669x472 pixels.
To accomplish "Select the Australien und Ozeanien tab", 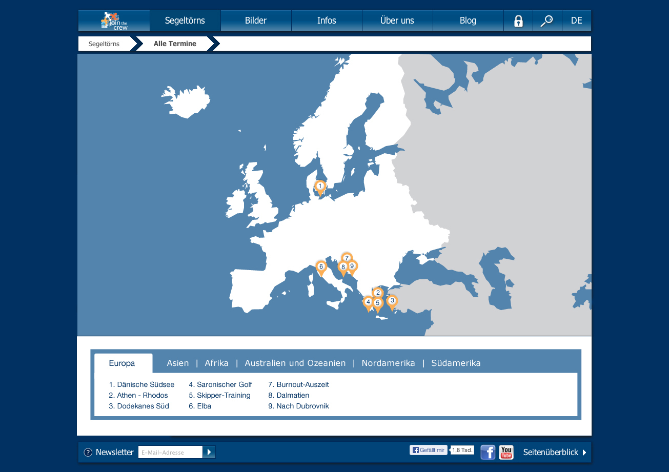I will point(295,363).
